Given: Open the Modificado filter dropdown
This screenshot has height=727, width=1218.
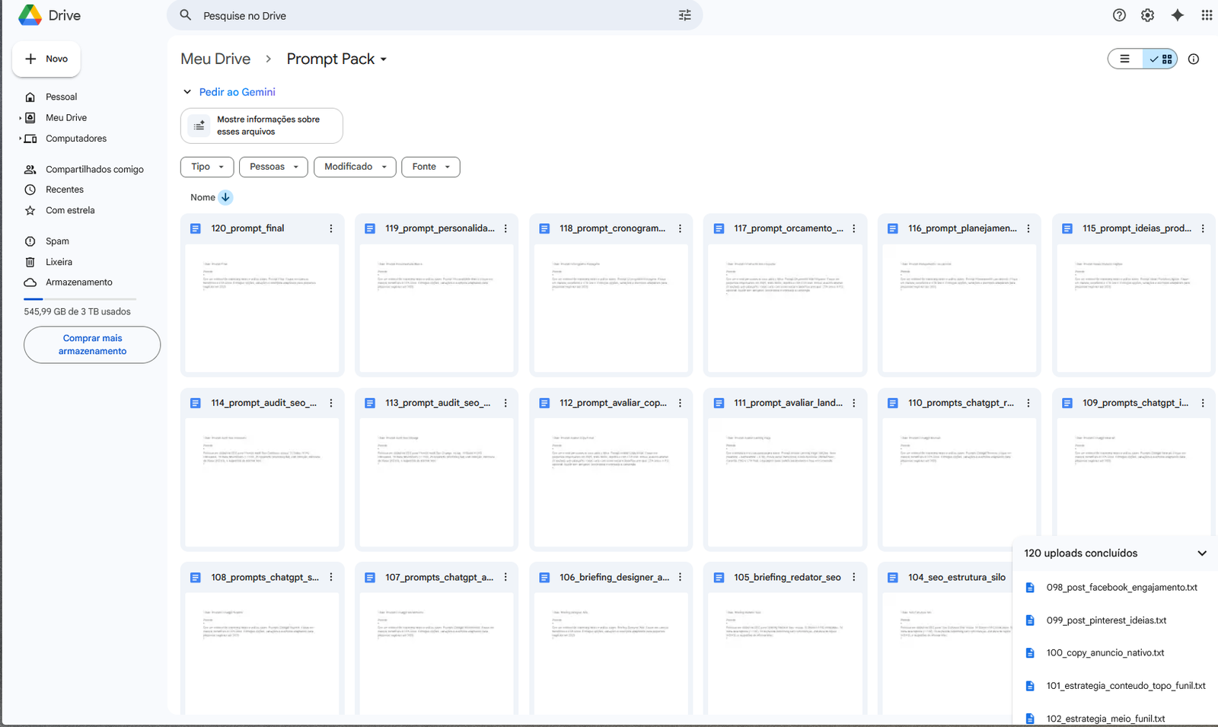Looking at the screenshot, I should tap(355, 167).
